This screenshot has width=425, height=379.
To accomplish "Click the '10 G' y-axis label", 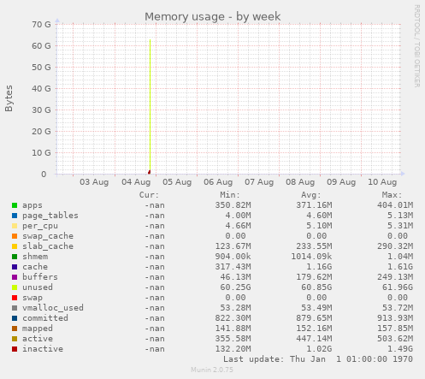I will pyautogui.click(x=41, y=153).
